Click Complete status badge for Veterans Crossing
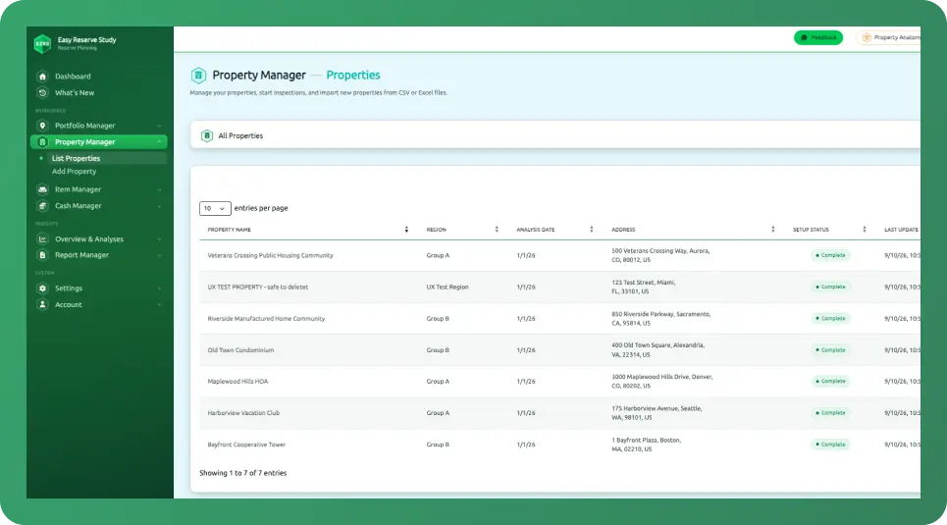 click(830, 255)
